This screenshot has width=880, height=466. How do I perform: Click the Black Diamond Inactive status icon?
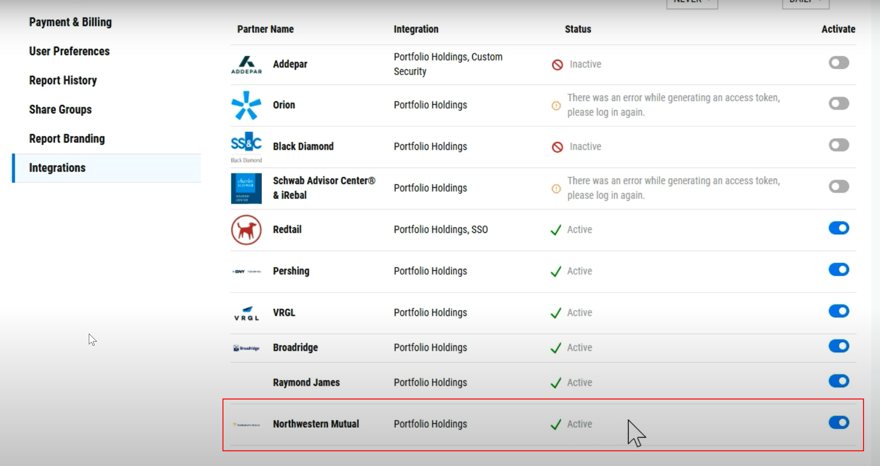coord(557,147)
